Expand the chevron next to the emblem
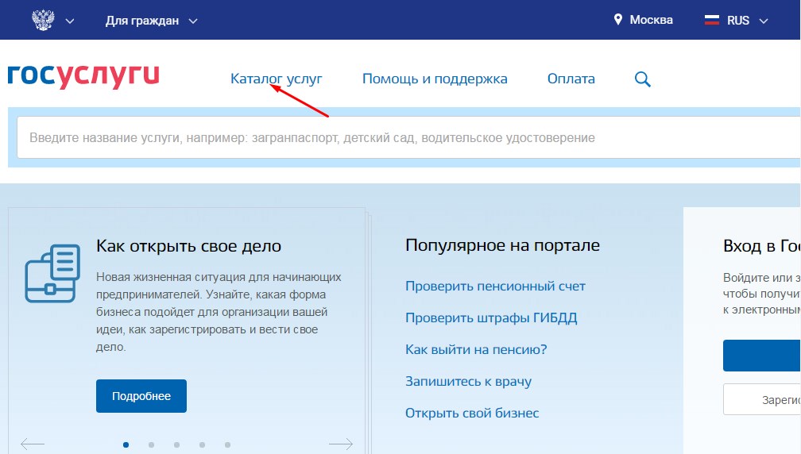 70,21
